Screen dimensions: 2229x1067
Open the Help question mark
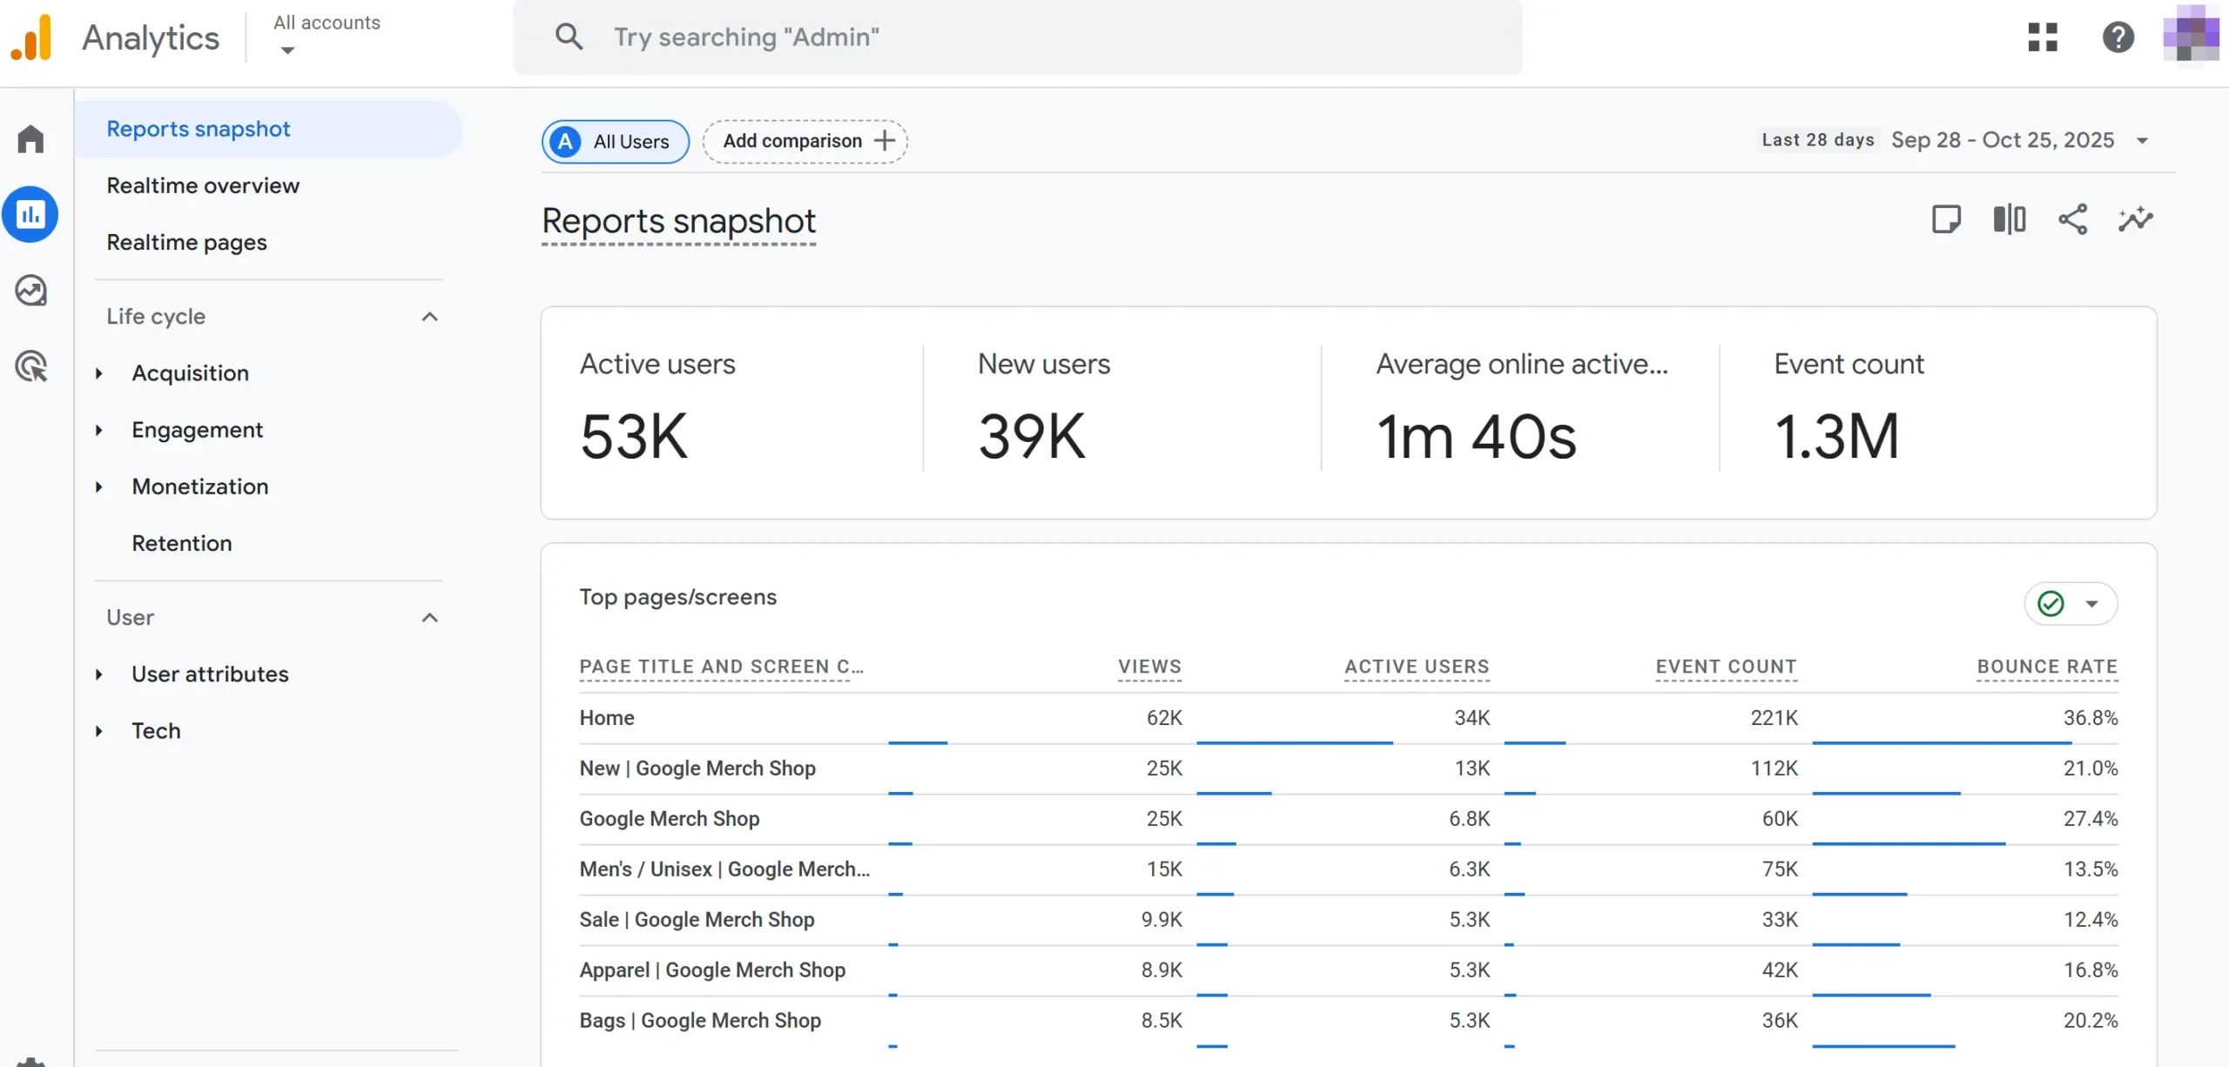pyautogui.click(x=2118, y=37)
